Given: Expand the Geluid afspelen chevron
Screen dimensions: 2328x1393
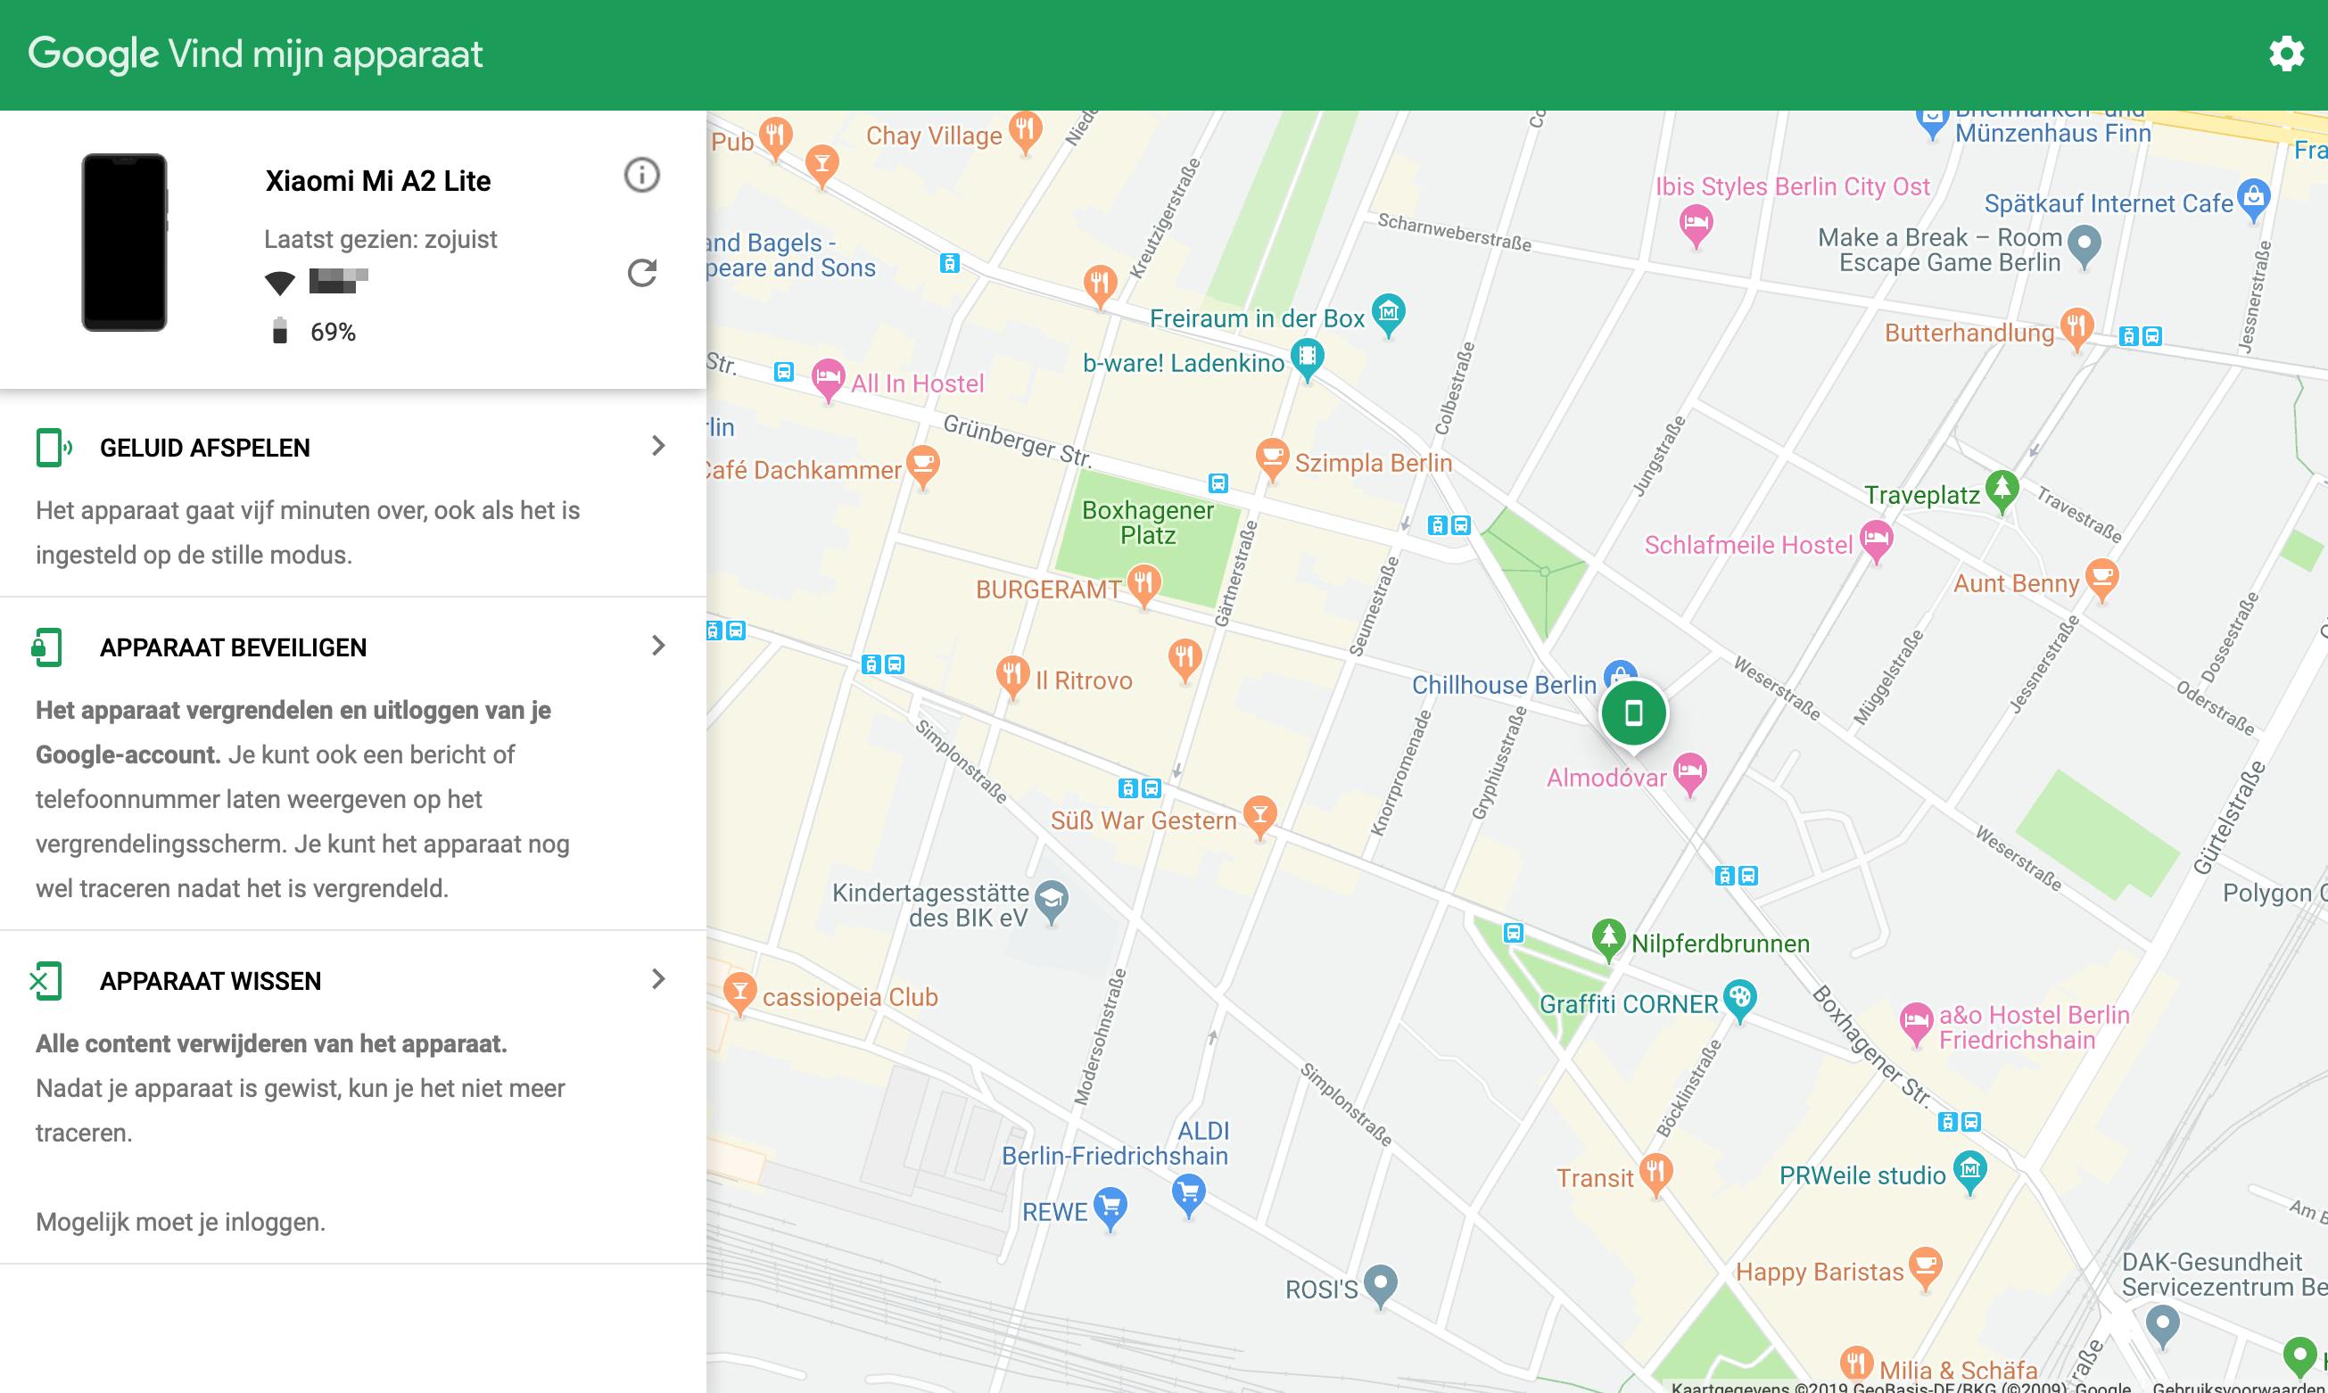Looking at the screenshot, I should tap(658, 446).
